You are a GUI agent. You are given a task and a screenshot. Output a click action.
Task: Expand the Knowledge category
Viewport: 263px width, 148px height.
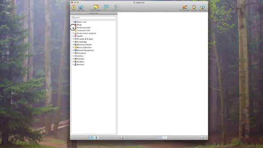(x=73, y=42)
